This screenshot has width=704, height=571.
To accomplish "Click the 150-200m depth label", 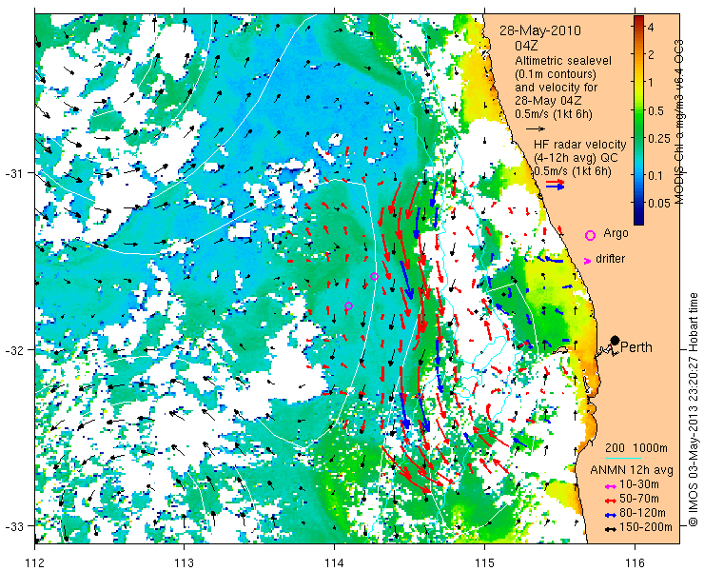I will [x=646, y=527].
